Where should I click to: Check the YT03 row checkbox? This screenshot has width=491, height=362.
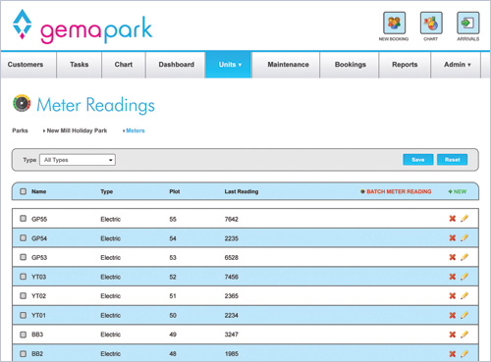pyautogui.click(x=23, y=277)
